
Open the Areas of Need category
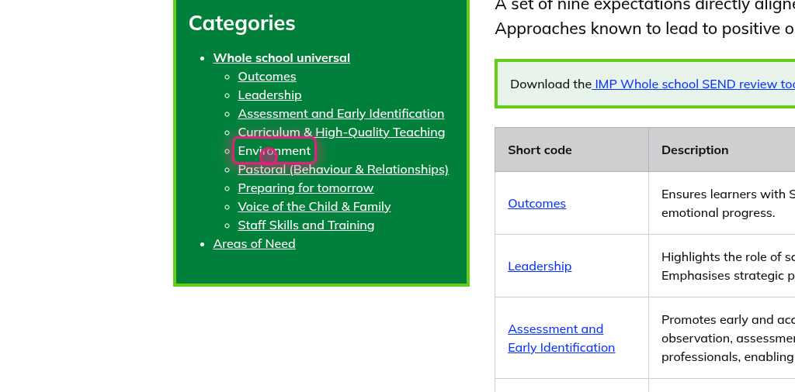point(254,244)
